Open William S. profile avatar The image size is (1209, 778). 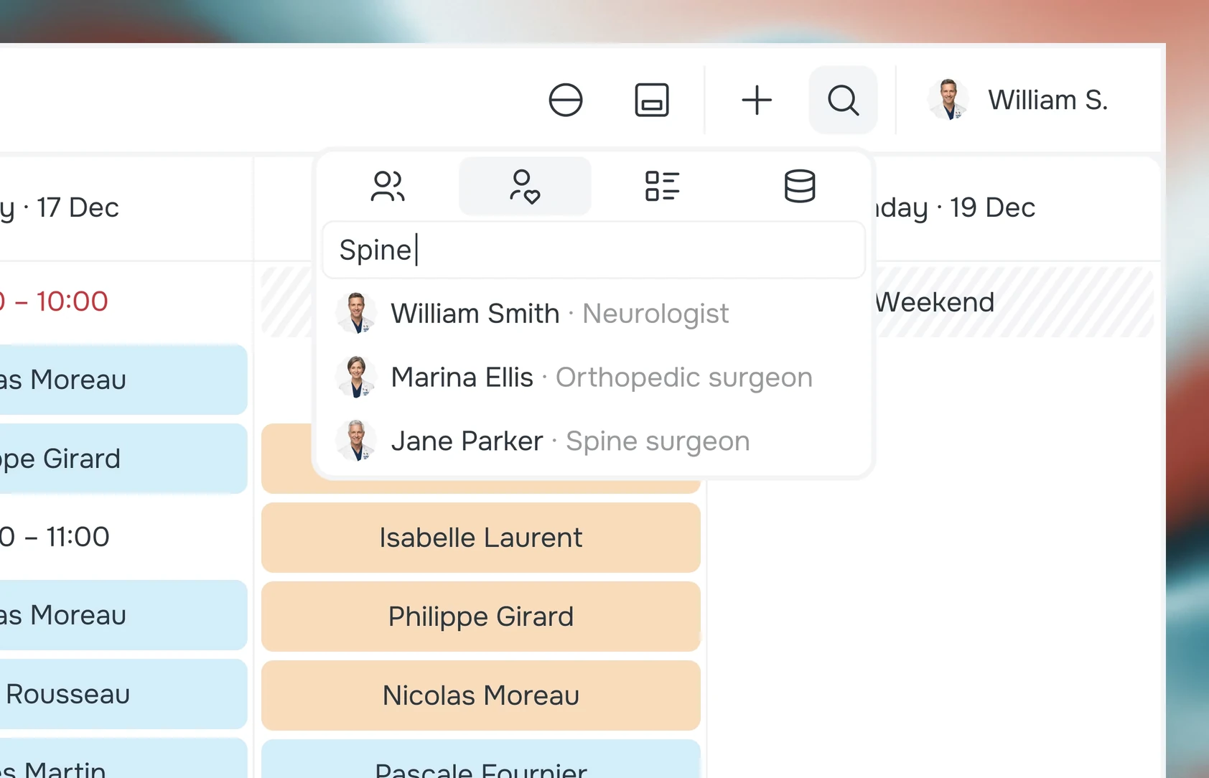[948, 100]
